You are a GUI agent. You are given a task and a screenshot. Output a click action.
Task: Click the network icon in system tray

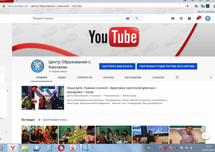(197, 148)
